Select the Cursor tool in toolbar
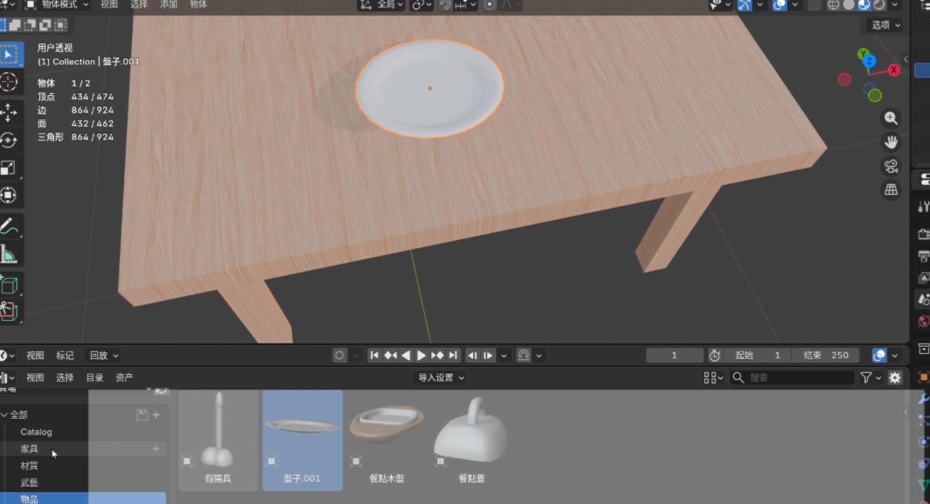This screenshot has width=930, height=504. coord(9,82)
